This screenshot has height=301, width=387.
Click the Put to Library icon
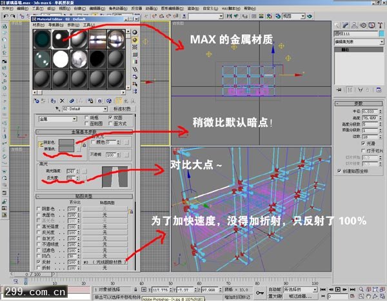pos(90,101)
